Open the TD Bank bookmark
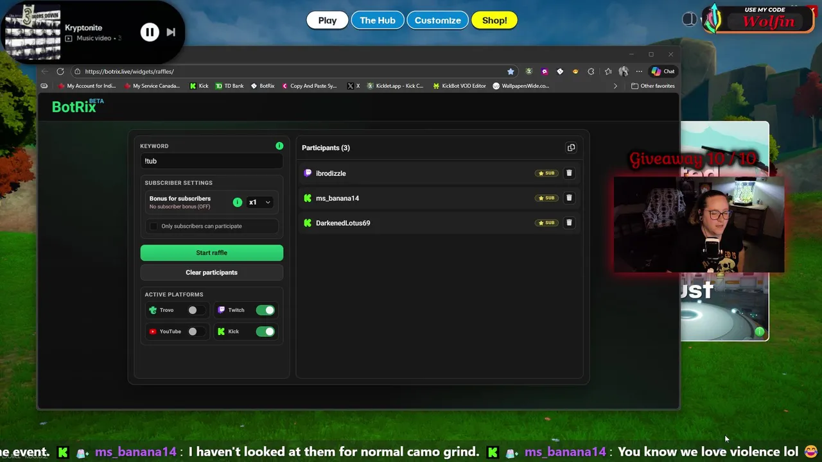The width and height of the screenshot is (822, 462). click(229, 86)
